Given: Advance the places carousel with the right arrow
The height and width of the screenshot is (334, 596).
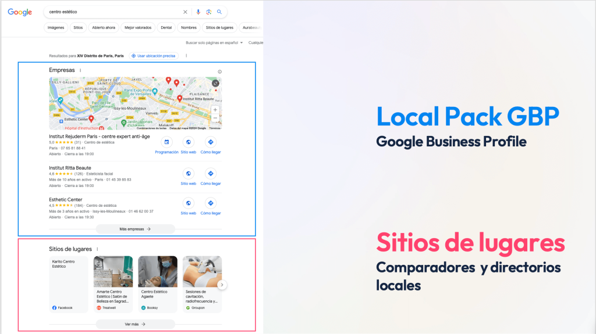Looking at the screenshot, I should 222,285.
